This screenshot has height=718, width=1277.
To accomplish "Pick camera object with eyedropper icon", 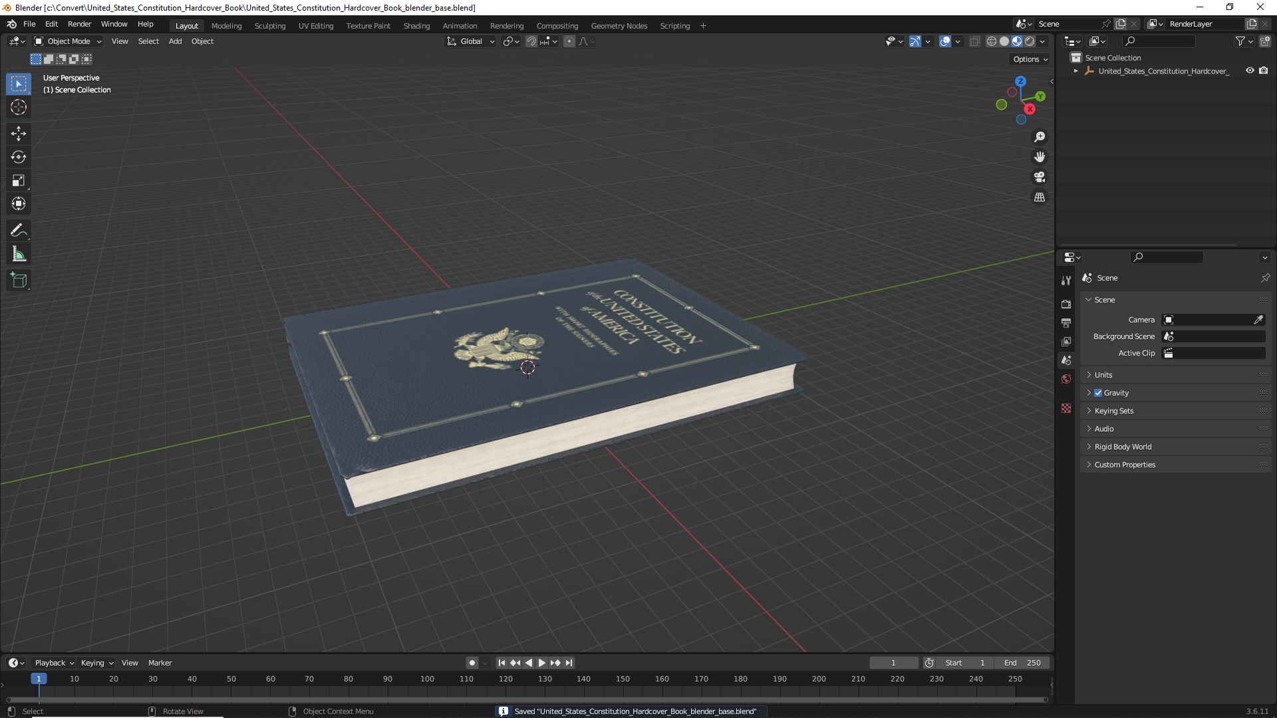I will point(1258,320).
